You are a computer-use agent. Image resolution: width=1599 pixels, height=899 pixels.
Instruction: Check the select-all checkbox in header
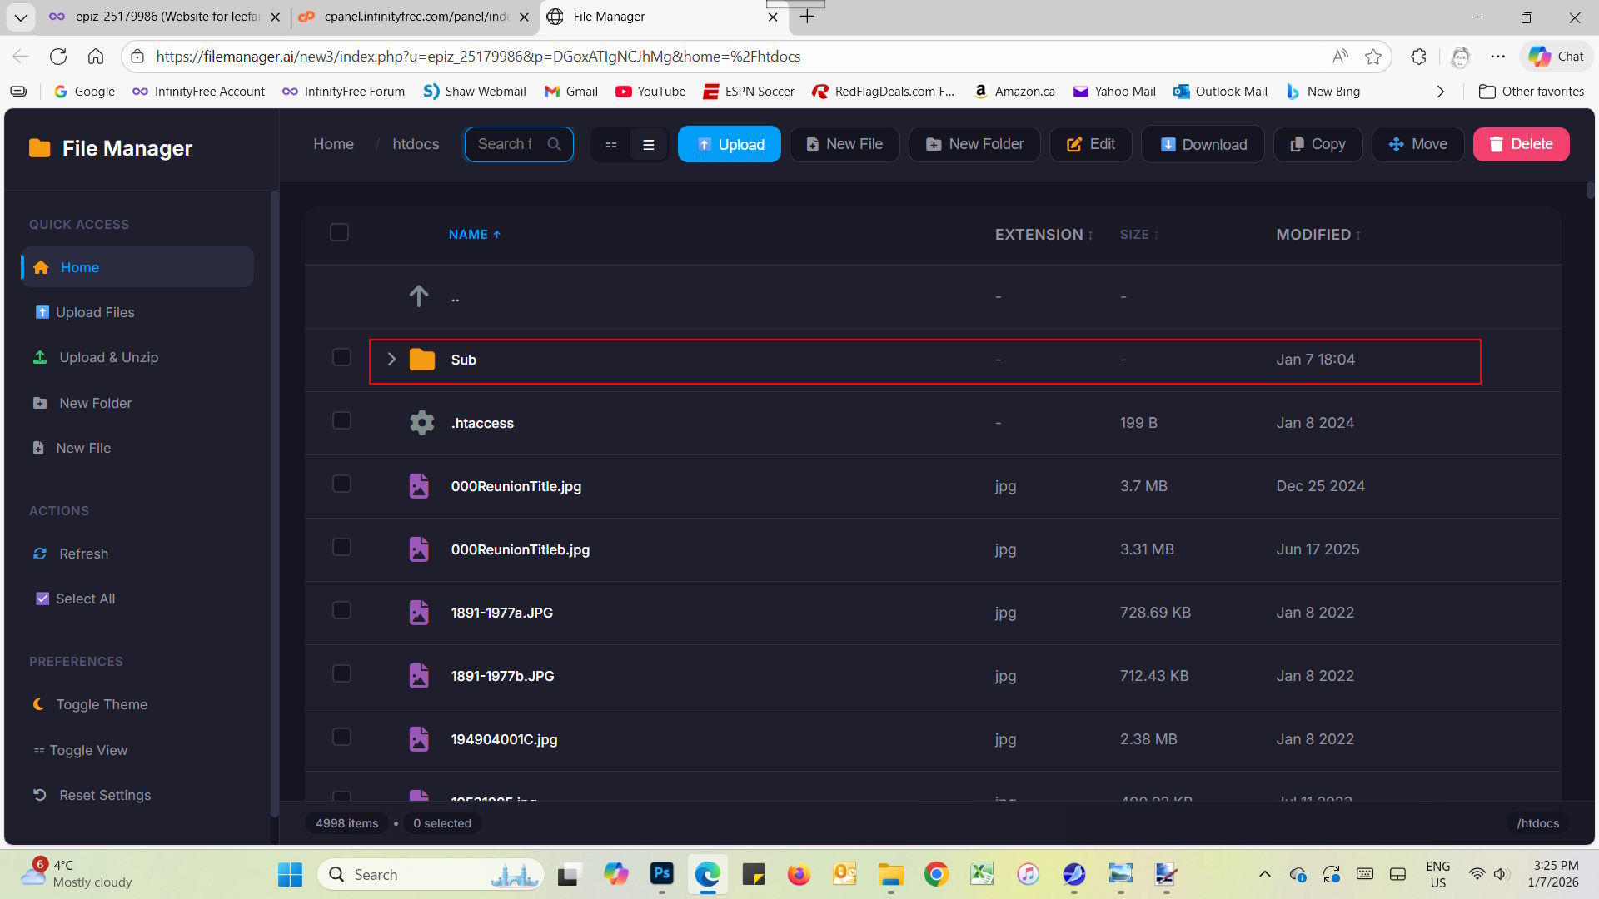pos(339,232)
